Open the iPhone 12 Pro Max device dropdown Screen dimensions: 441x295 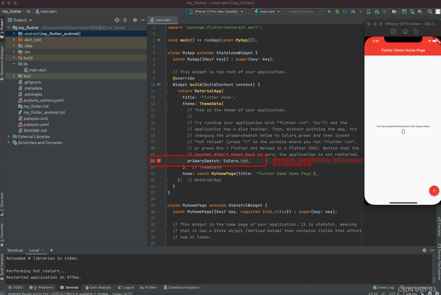[217, 11]
